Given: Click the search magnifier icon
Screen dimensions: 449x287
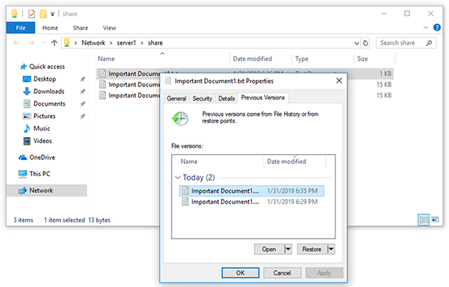Looking at the screenshot, I should coord(428,43).
